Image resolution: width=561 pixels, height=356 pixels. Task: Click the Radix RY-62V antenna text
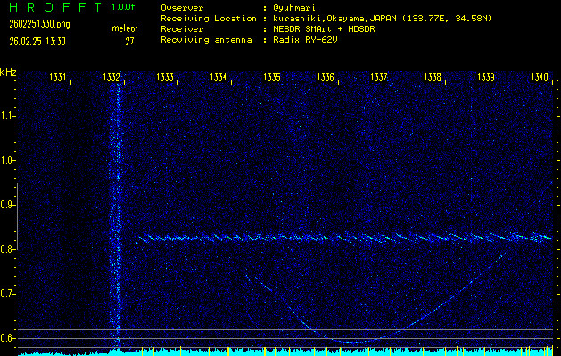tap(305, 41)
